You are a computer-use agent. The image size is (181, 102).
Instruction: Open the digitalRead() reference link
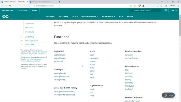pyautogui.click(x=60, y=55)
